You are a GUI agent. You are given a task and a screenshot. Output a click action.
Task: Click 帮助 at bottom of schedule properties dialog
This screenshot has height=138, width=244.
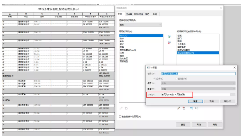(215, 125)
